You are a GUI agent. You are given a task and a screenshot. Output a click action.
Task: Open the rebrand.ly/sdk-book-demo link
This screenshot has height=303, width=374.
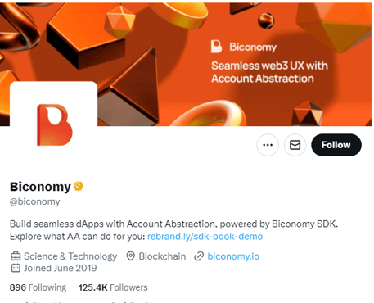[x=205, y=237]
